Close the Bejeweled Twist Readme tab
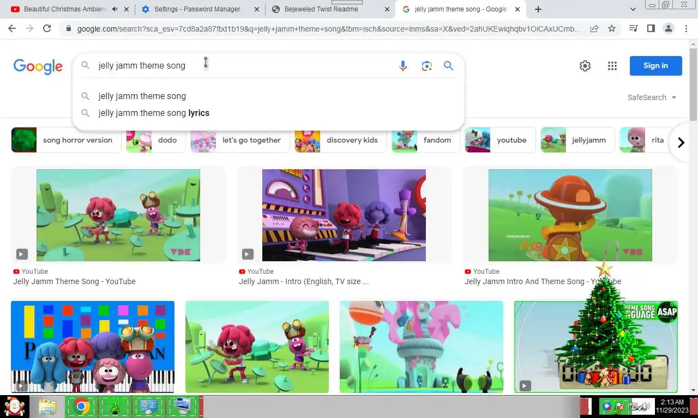The height and width of the screenshot is (418, 698). [387, 9]
